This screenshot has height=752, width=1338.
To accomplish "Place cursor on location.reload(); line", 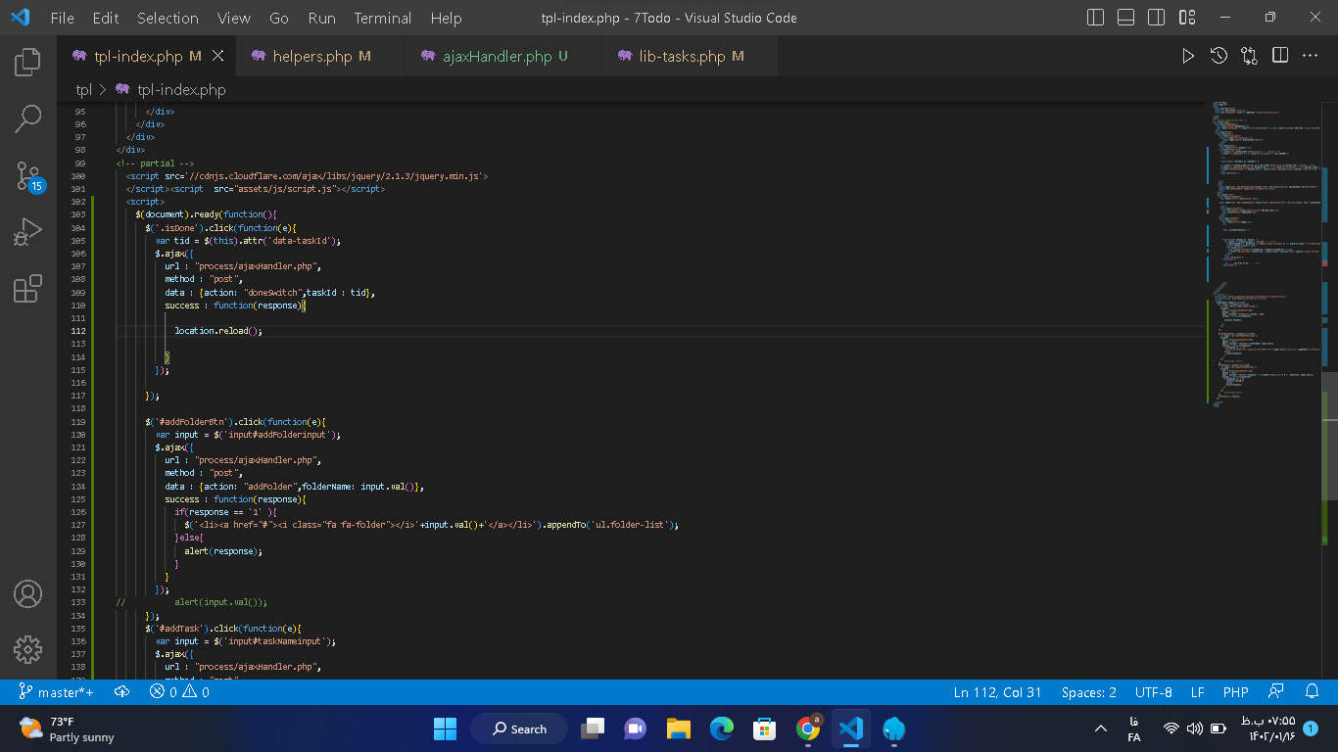I will (218, 331).
